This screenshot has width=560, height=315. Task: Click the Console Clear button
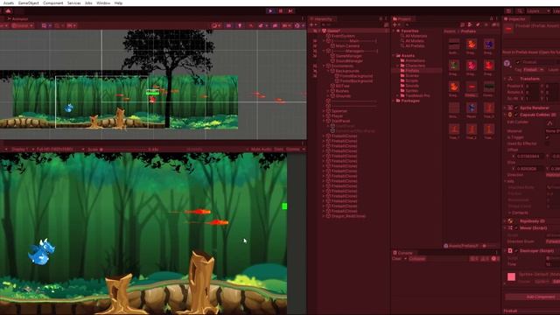[x=396, y=259]
